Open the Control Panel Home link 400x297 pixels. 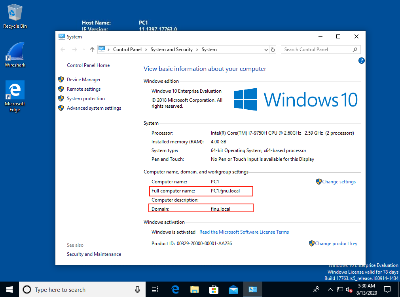[88, 65]
